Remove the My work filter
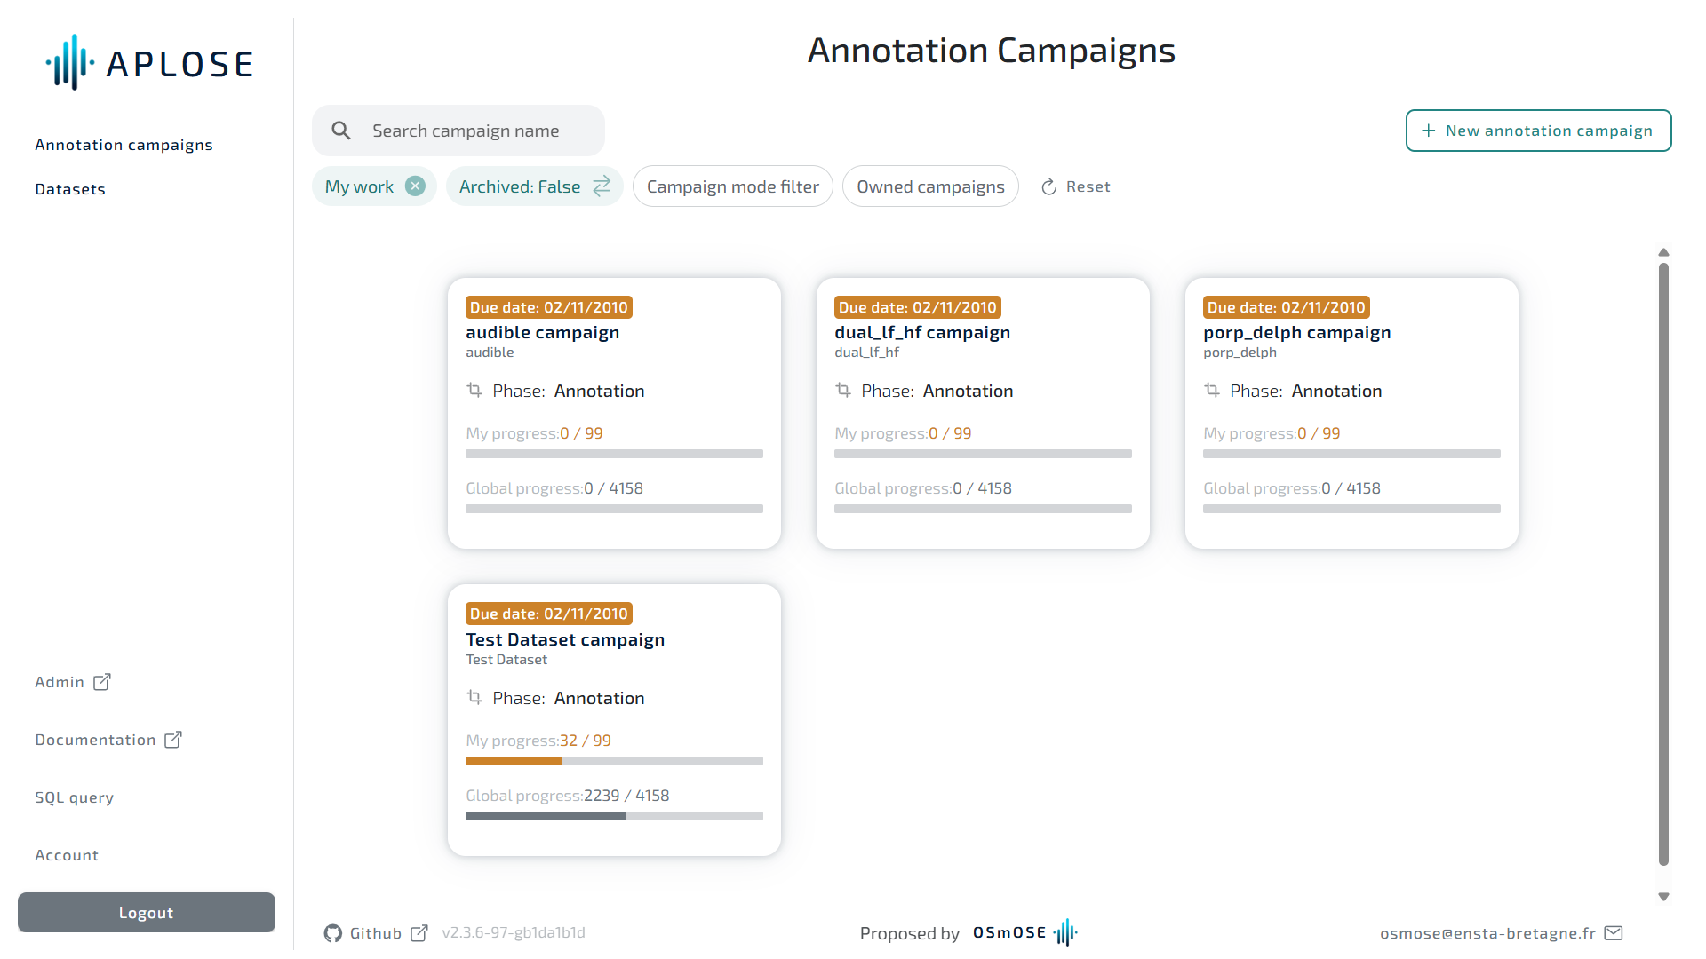 415,186
